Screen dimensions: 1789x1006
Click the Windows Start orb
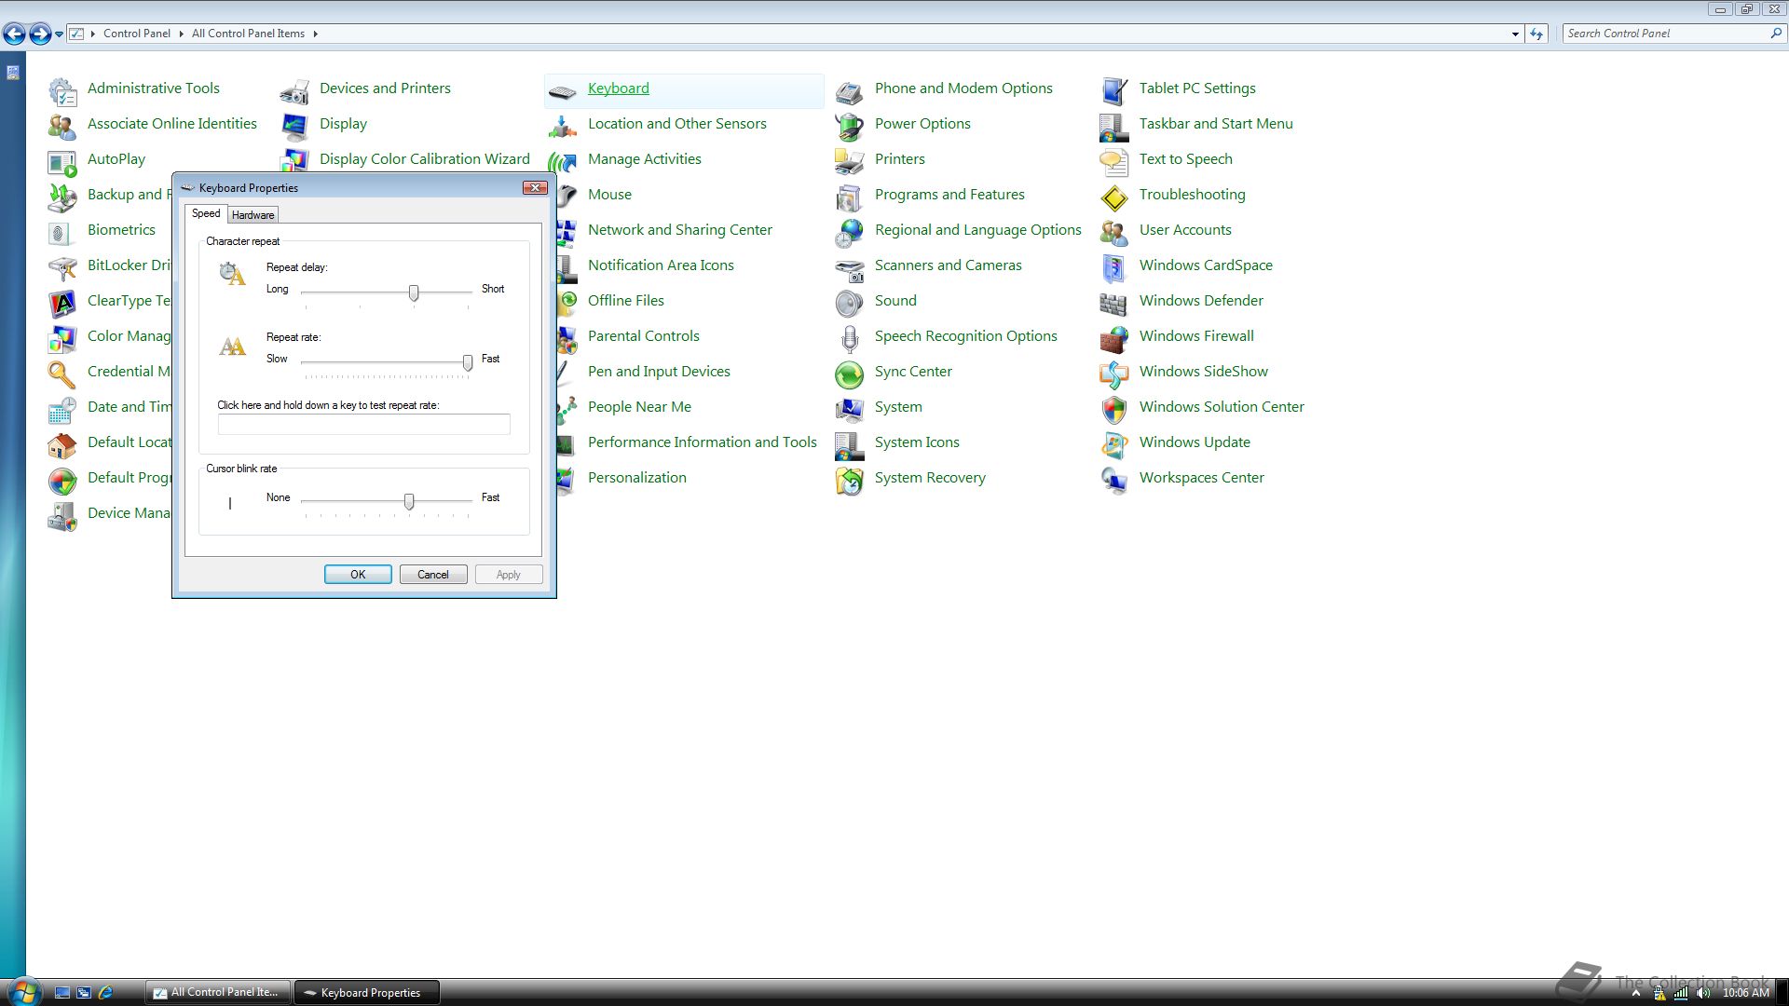pos(24,991)
